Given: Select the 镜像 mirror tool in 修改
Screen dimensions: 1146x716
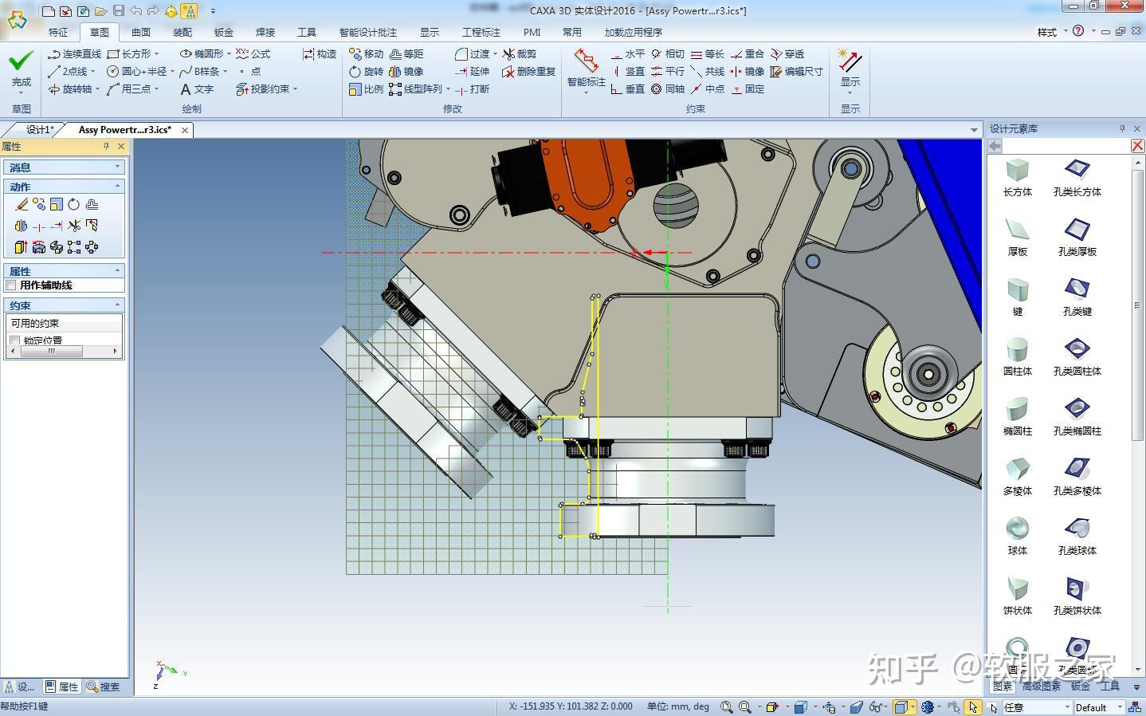Looking at the screenshot, I should click(x=406, y=72).
